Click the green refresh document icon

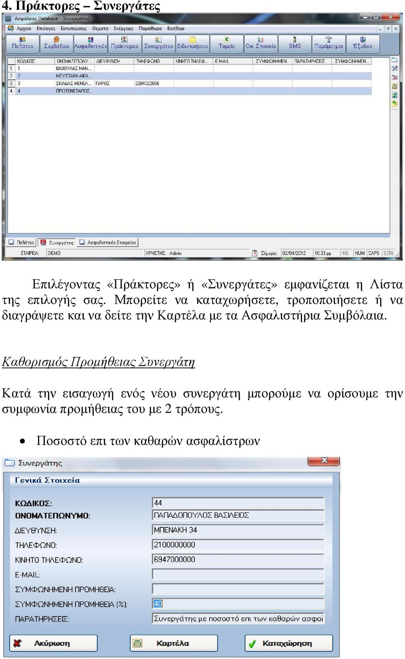tap(394, 95)
